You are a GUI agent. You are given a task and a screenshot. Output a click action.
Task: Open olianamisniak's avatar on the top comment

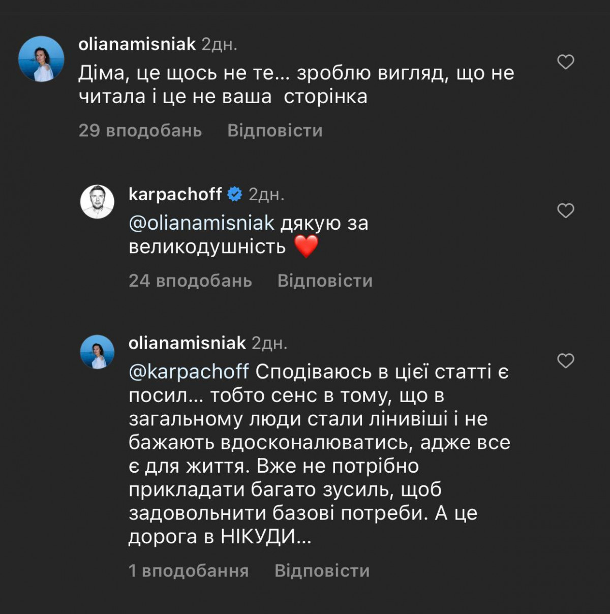tap(41, 59)
